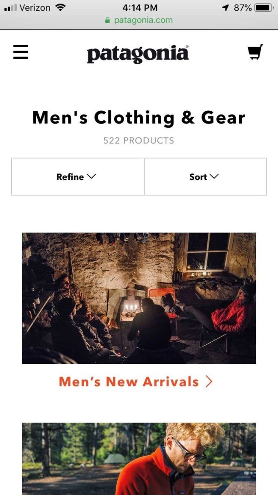This screenshot has height=495, width=278.
Task: Open the shopping cart
Action: click(255, 52)
